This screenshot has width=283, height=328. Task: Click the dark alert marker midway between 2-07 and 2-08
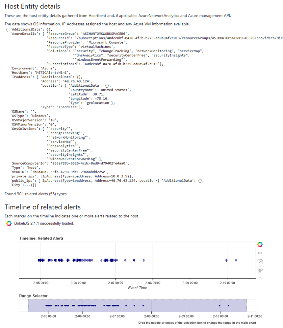point(134,260)
